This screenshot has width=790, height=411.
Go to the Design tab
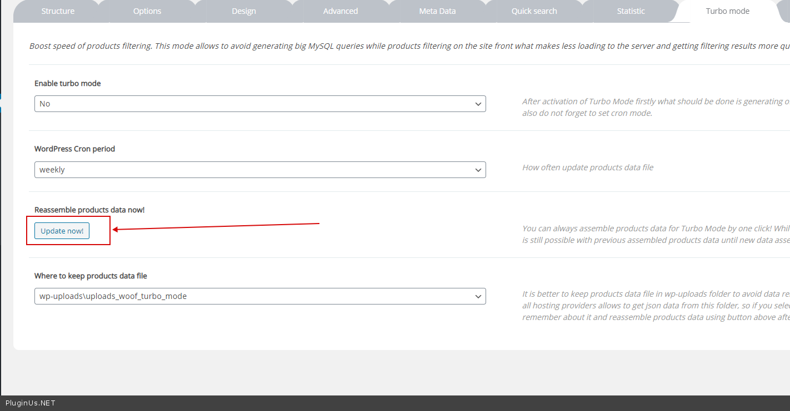tap(244, 11)
